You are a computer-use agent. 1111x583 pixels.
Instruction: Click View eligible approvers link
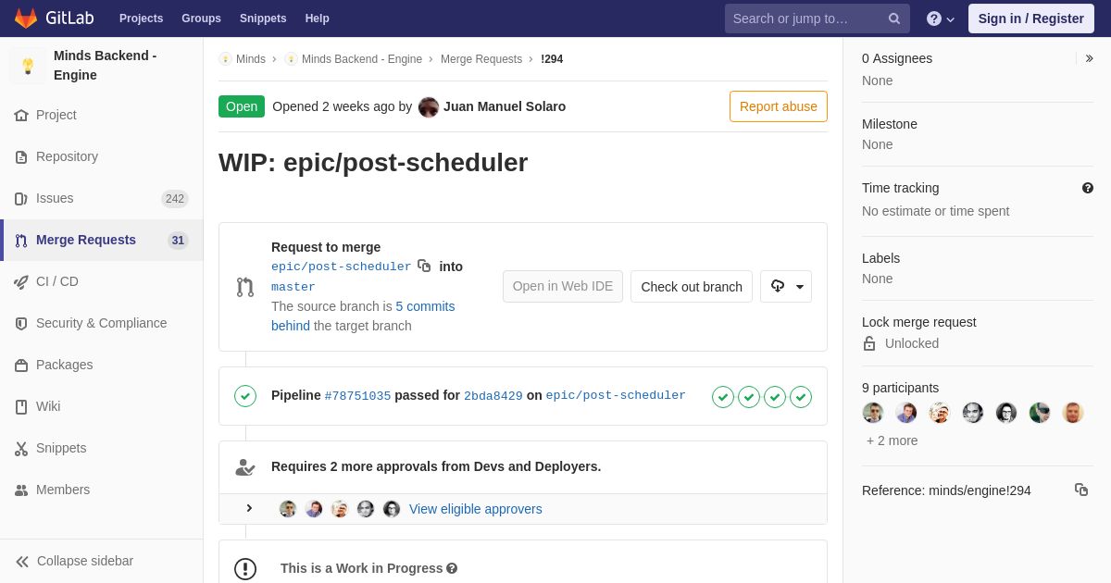[x=476, y=509]
